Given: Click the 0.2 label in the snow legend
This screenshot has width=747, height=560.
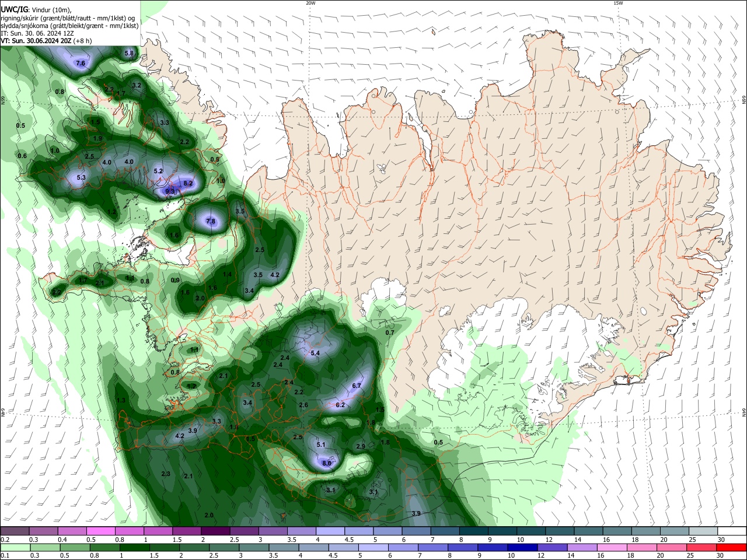Looking at the screenshot, I should click(x=5, y=540).
